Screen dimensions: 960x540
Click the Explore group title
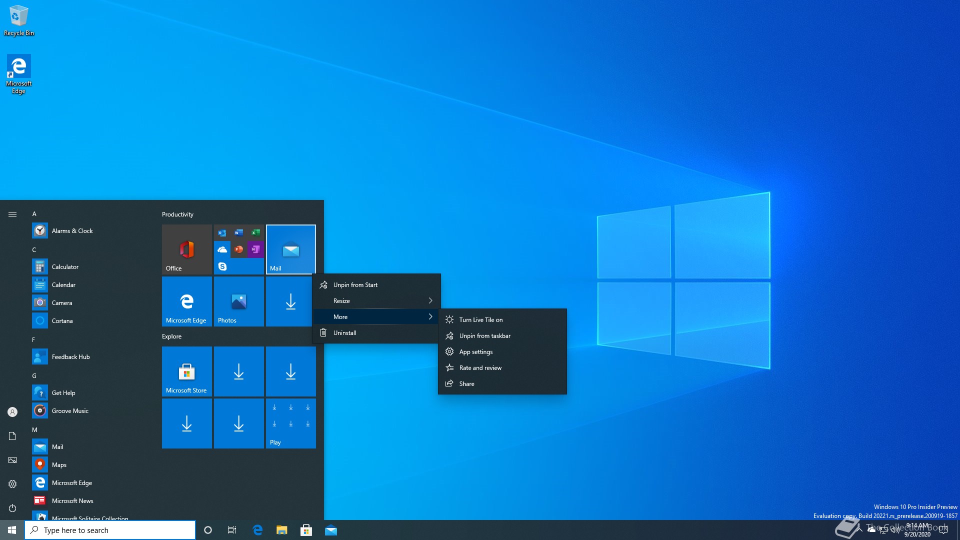pyautogui.click(x=171, y=336)
